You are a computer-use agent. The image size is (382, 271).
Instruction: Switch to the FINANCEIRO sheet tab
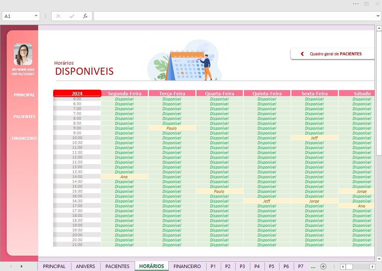187,267
